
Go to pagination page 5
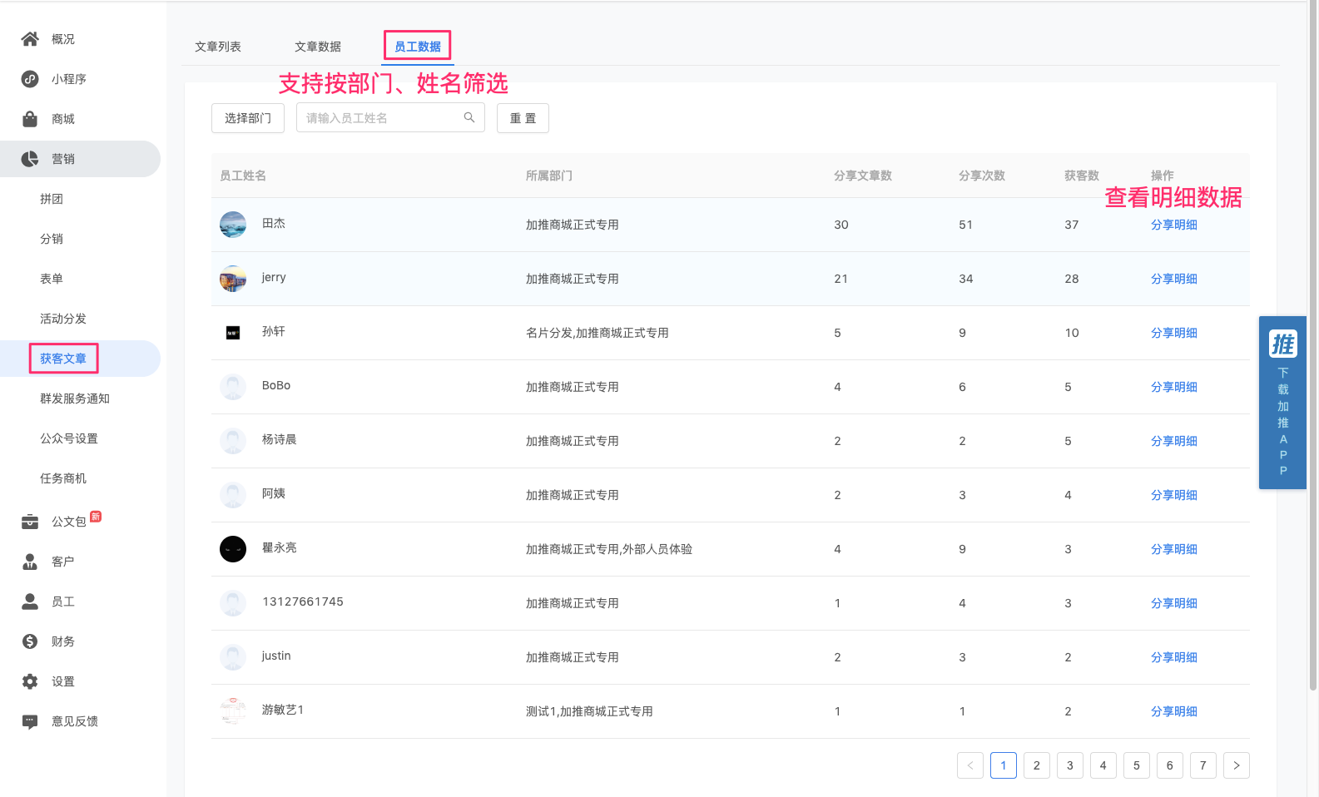point(1137,765)
